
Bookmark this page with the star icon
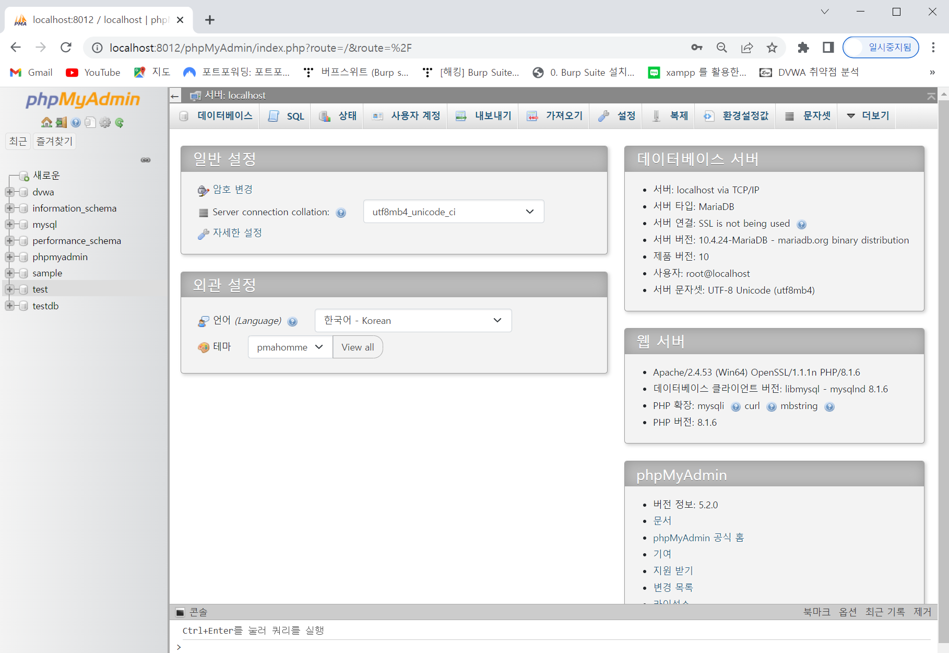(x=772, y=48)
